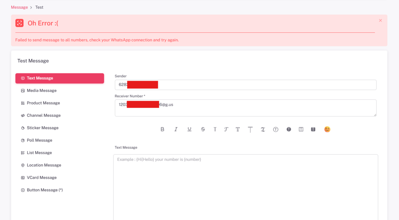This screenshot has height=220, width=399.
Task: Open the Poll Message option
Action: click(39, 140)
